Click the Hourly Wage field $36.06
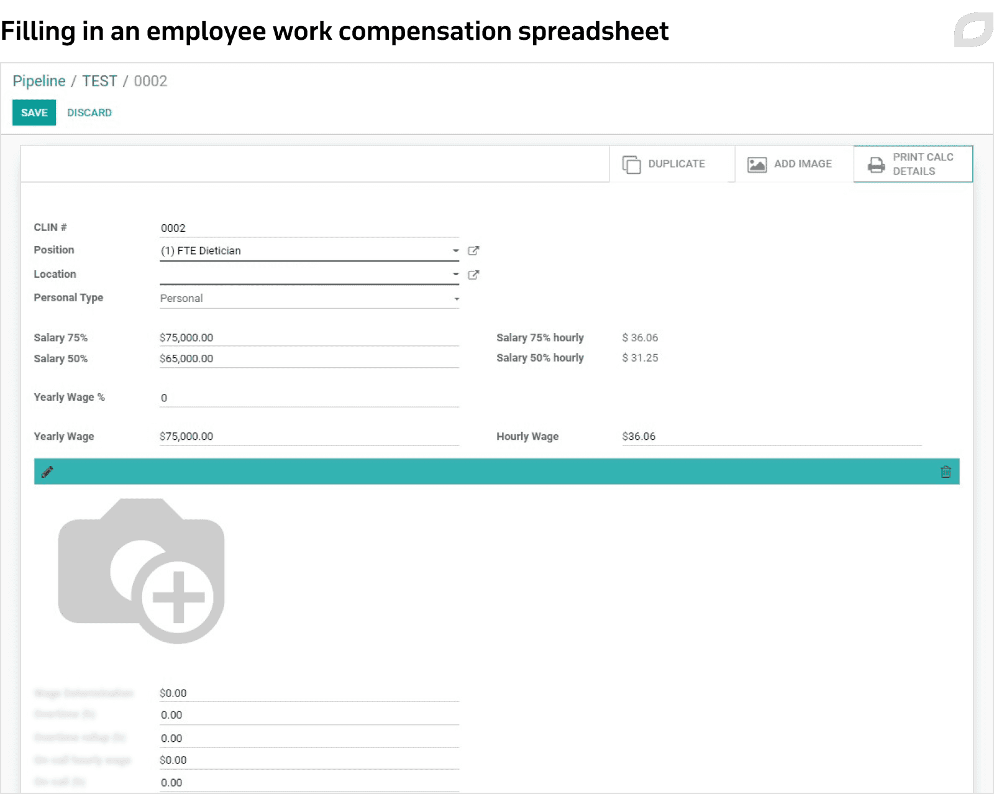Image resolution: width=994 pixels, height=794 pixels. pyautogui.click(x=772, y=436)
